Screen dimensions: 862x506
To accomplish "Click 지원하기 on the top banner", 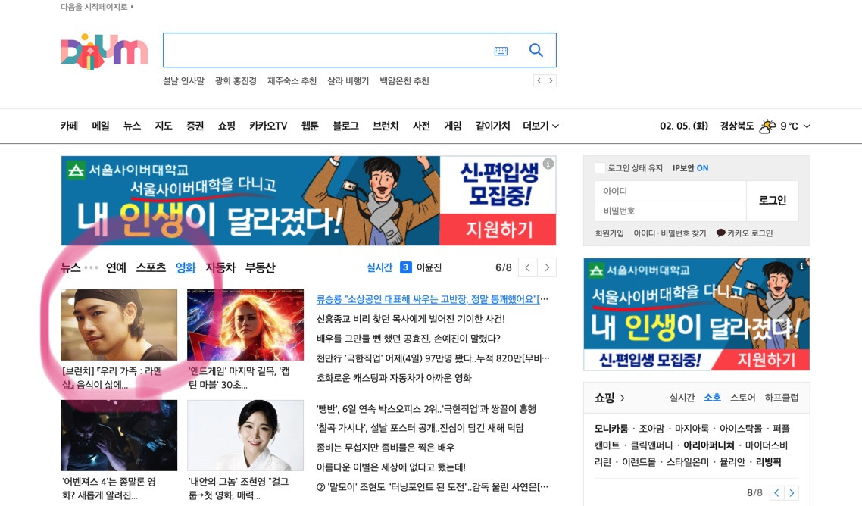I will 498,229.
